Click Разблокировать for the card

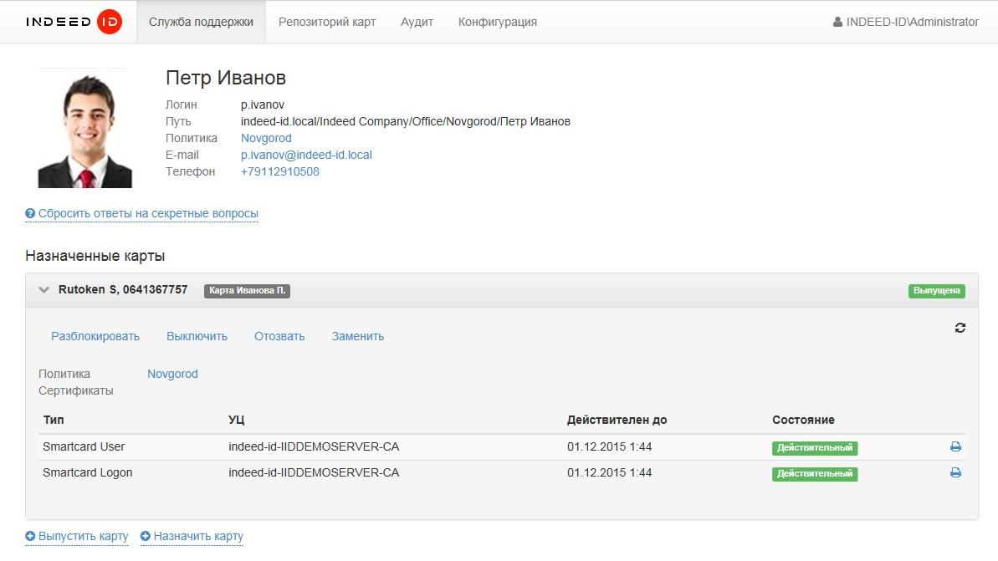tap(95, 336)
